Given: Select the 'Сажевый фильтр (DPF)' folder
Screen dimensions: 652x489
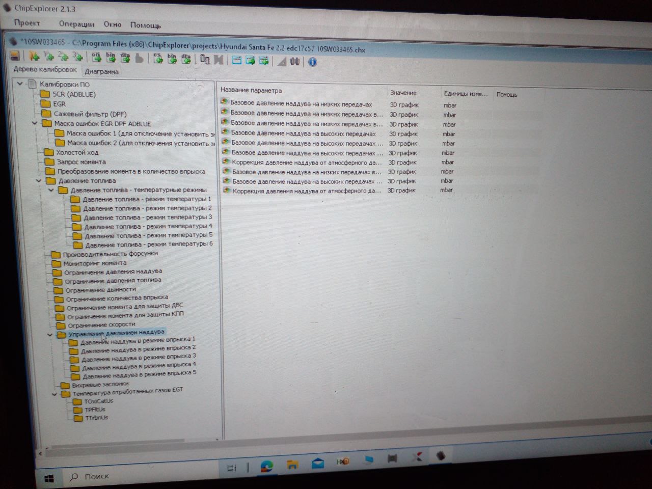Looking at the screenshot, I should (x=90, y=114).
